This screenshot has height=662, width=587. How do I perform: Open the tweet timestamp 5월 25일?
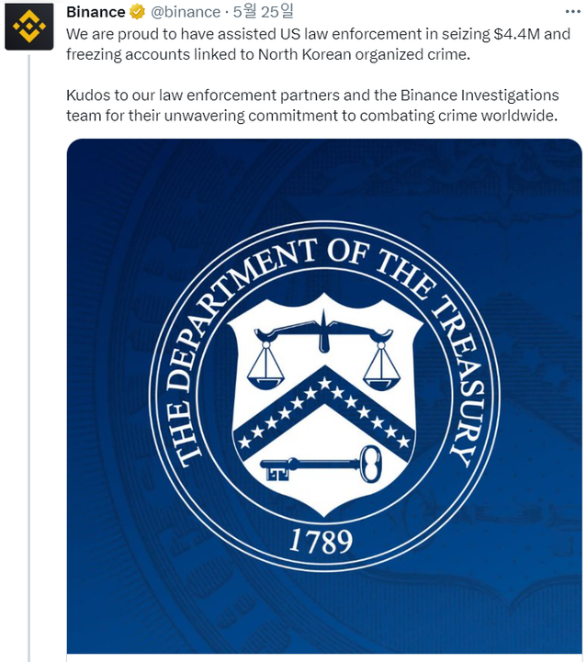coord(264,13)
